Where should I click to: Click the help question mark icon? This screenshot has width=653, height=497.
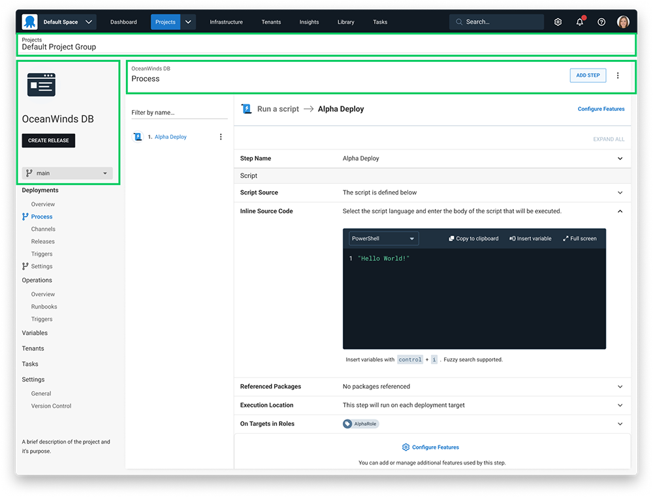[601, 22]
